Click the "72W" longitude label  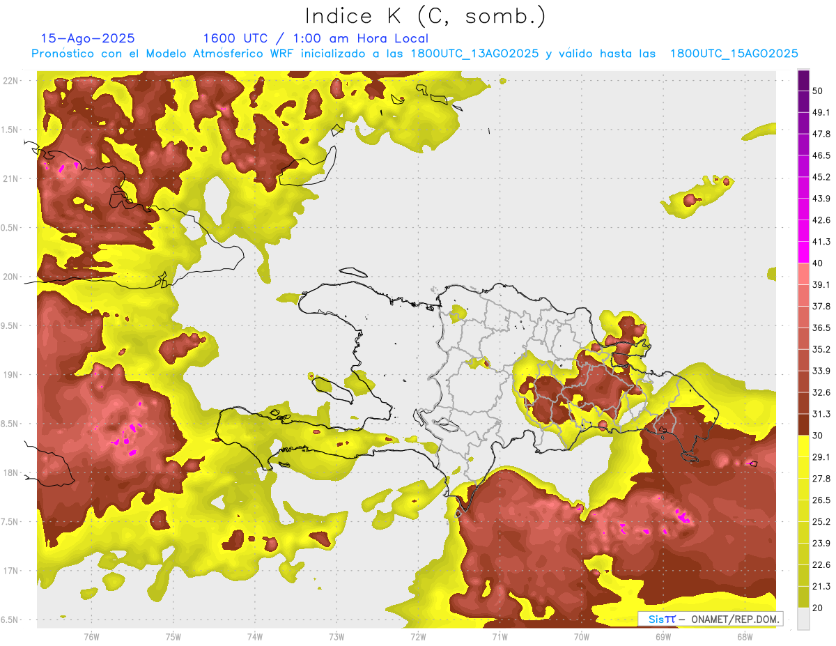coord(418,636)
